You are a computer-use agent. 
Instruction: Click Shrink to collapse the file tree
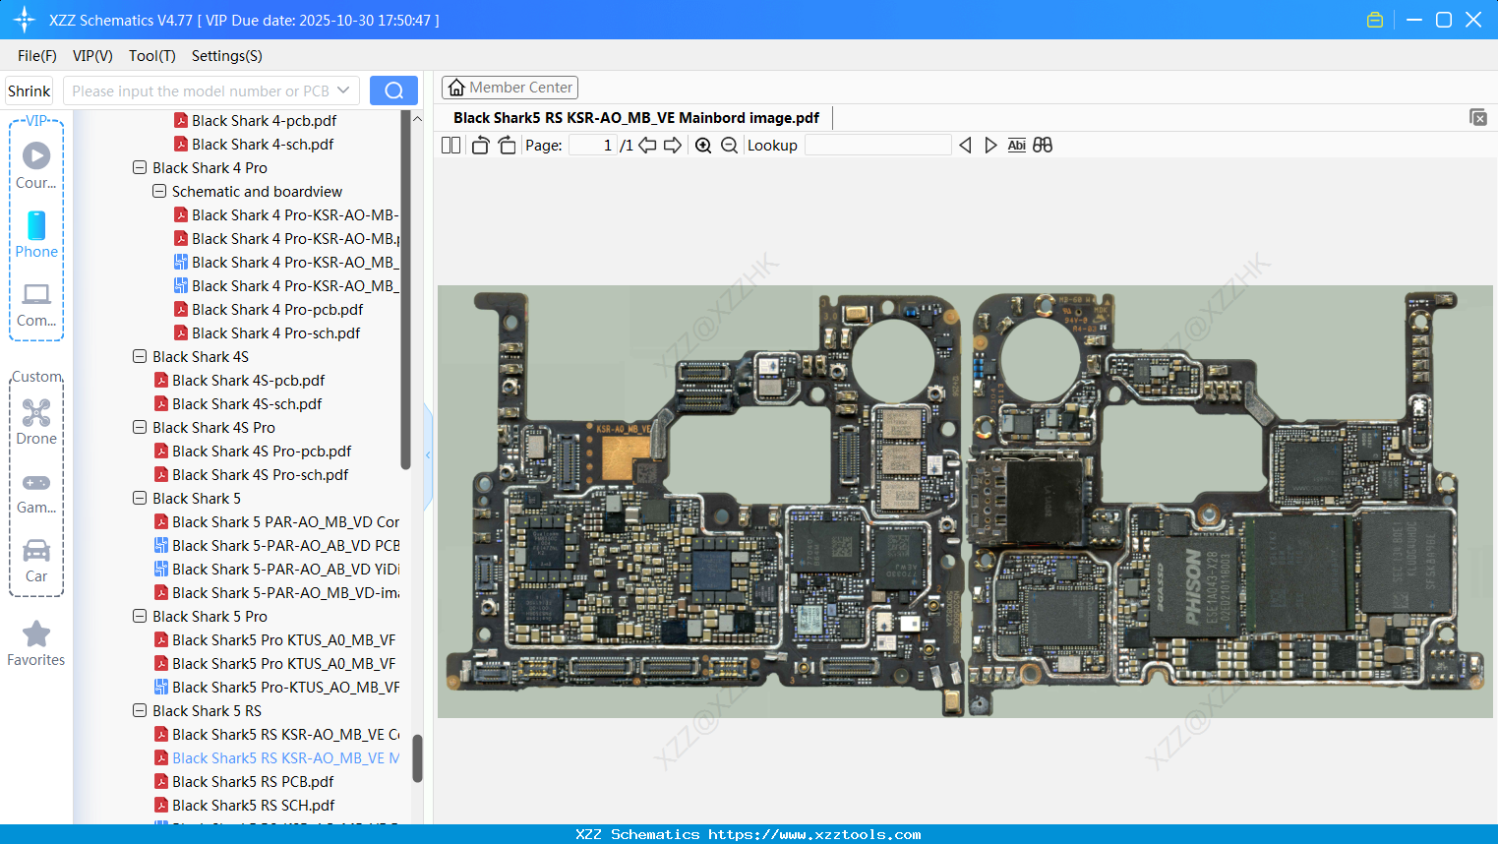[x=29, y=90]
